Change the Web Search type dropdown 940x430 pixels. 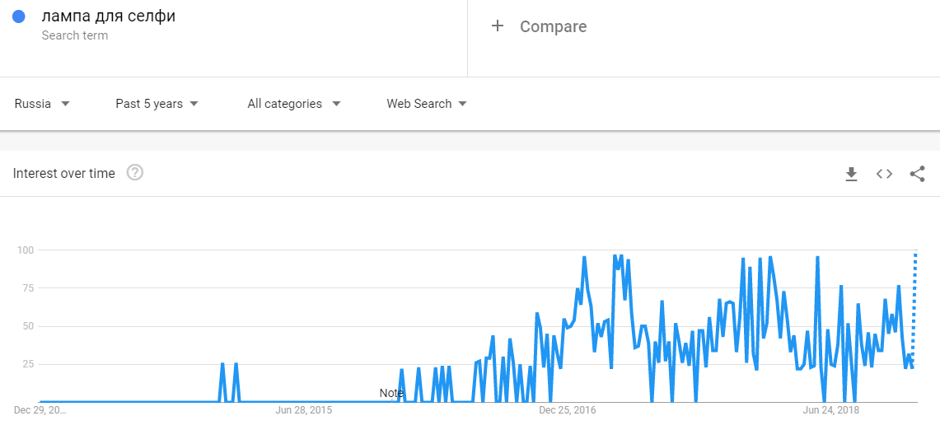pos(427,104)
